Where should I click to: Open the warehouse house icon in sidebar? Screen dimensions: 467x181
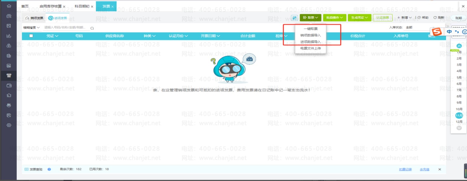pos(9,95)
